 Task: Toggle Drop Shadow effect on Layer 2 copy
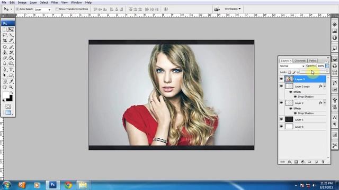[x=296, y=97]
